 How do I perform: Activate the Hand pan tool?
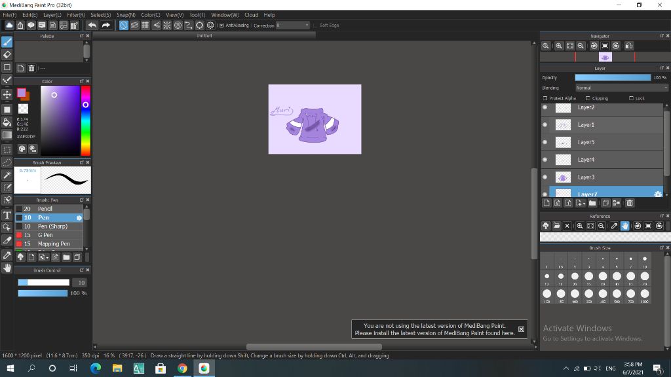click(7, 268)
